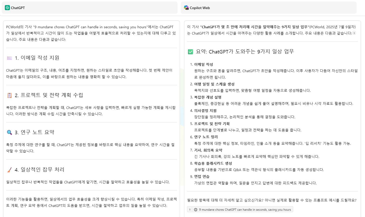The image size is (365, 217).
Task: Click list item '프로젝트 및 전략 기획'
Action: tap(212, 124)
